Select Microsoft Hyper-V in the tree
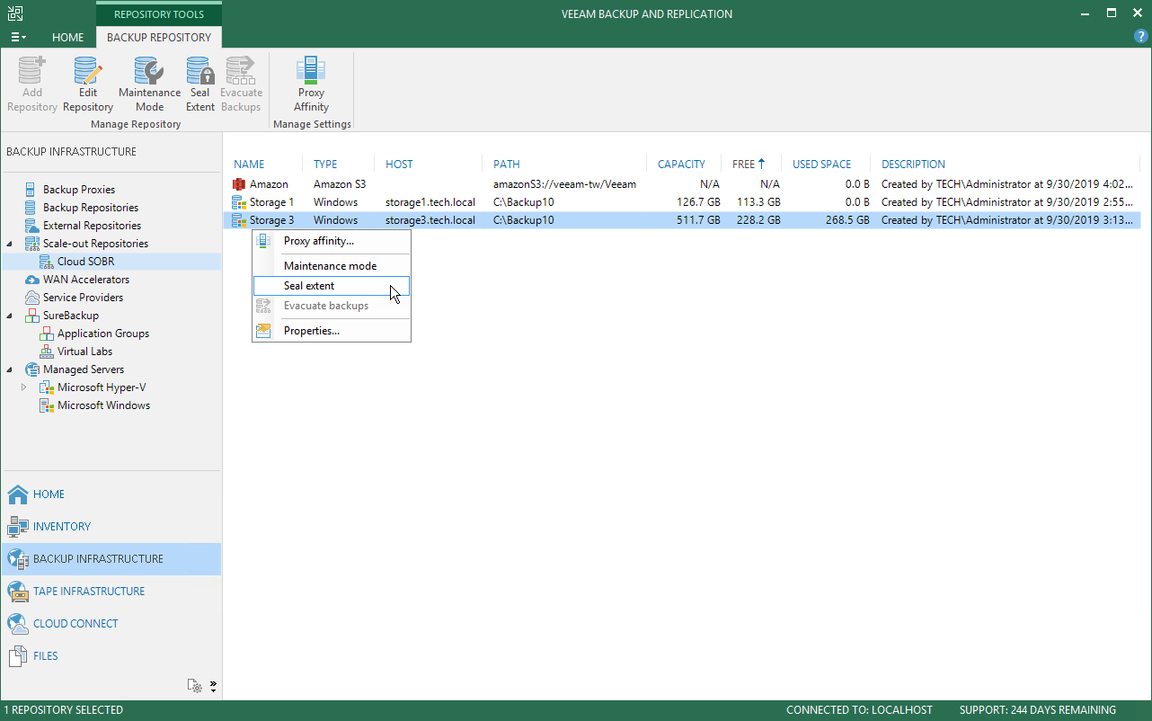The height and width of the screenshot is (721, 1152). tap(102, 387)
